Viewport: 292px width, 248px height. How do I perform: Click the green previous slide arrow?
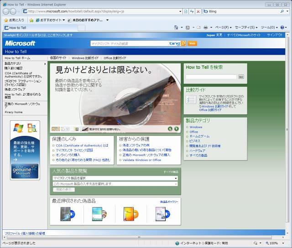170,129
